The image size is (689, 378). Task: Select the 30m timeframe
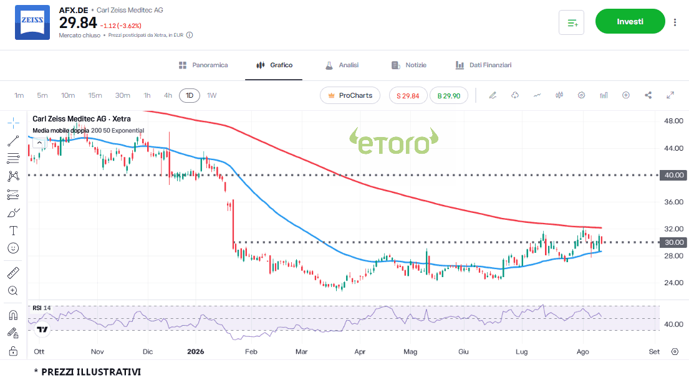[x=123, y=95]
